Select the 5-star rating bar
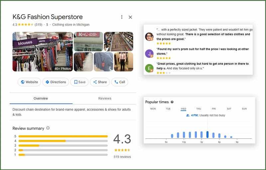This screenshot has width=266, height=170. tap(63, 136)
